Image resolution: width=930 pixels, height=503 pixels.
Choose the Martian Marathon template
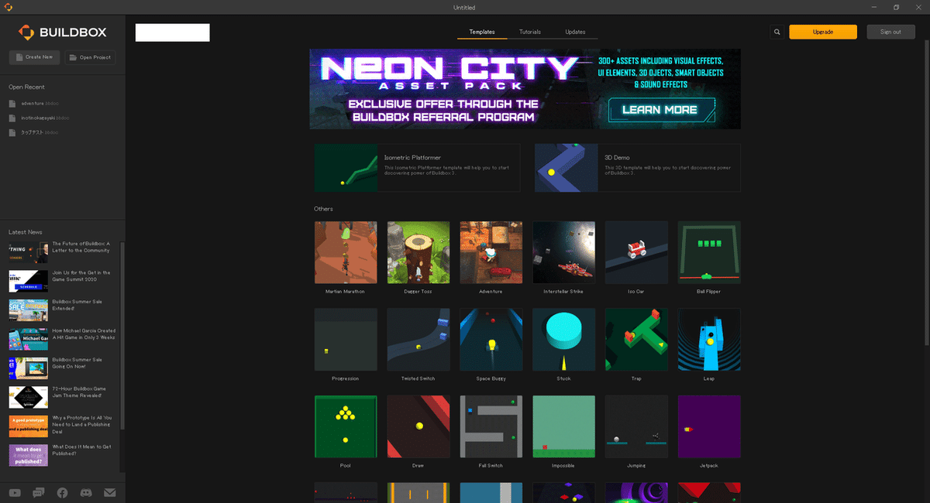346,253
